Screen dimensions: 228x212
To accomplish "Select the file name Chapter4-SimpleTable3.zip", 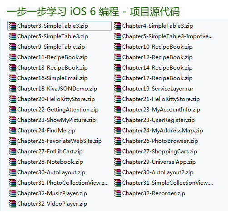I will click(158, 26).
